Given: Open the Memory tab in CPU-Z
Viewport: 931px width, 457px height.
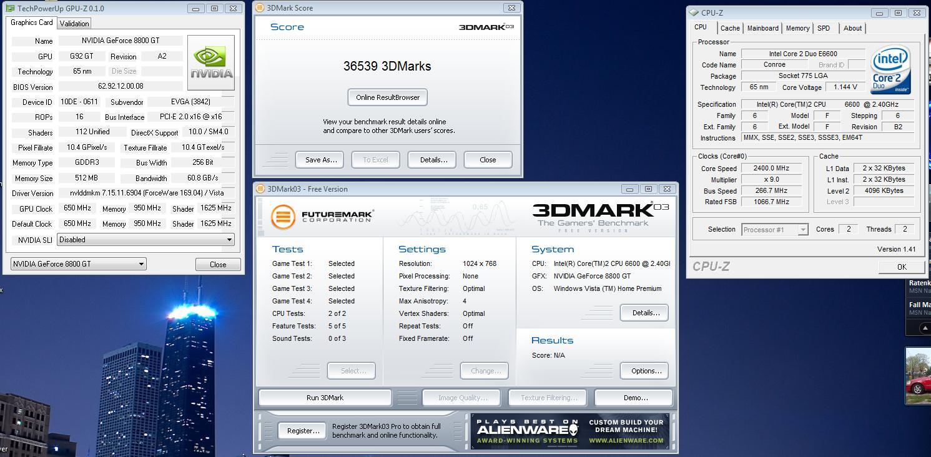Looking at the screenshot, I should click(x=797, y=28).
